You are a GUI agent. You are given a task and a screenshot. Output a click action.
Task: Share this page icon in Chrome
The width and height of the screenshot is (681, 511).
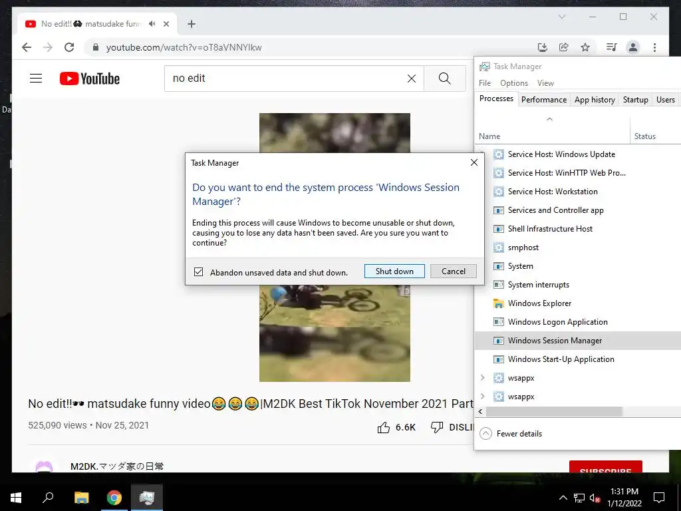pos(564,47)
